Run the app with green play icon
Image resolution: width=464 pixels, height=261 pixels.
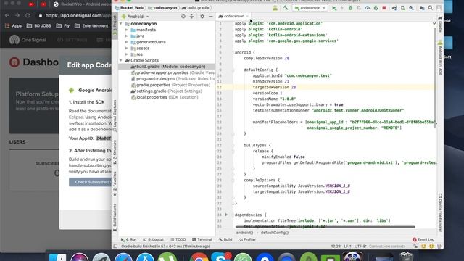334,8
